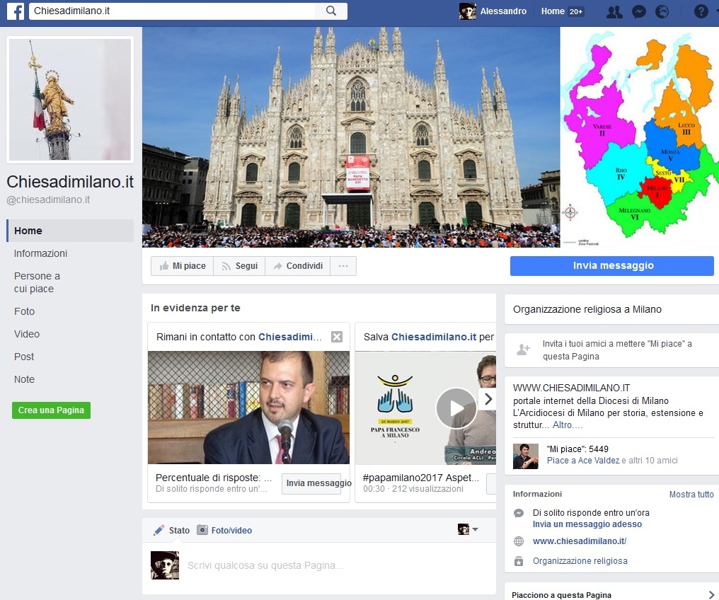Click 'Mostra tutto' in Informazioni

tap(691, 494)
